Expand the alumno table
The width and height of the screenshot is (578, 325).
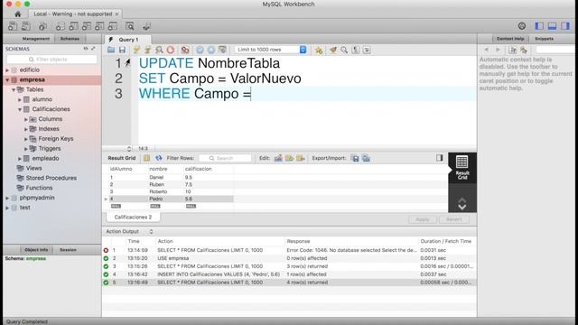click(x=20, y=99)
